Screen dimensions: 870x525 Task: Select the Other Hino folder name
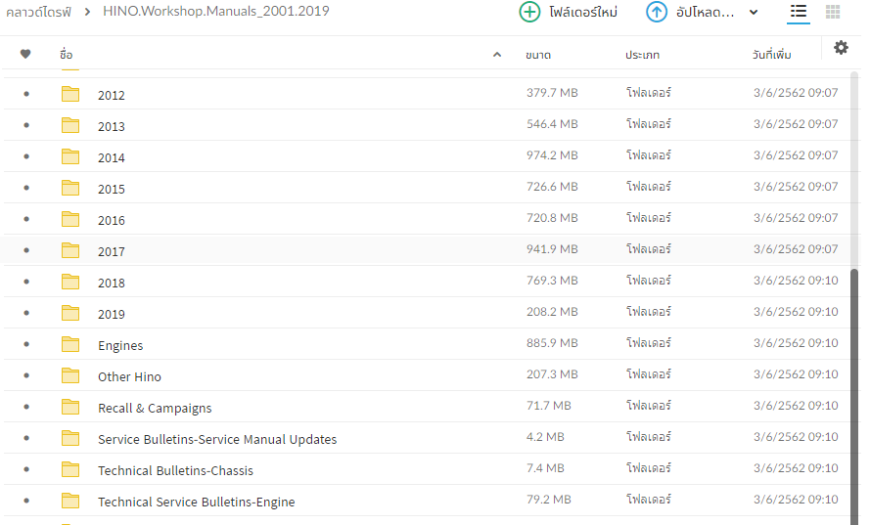[x=129, y=377]
